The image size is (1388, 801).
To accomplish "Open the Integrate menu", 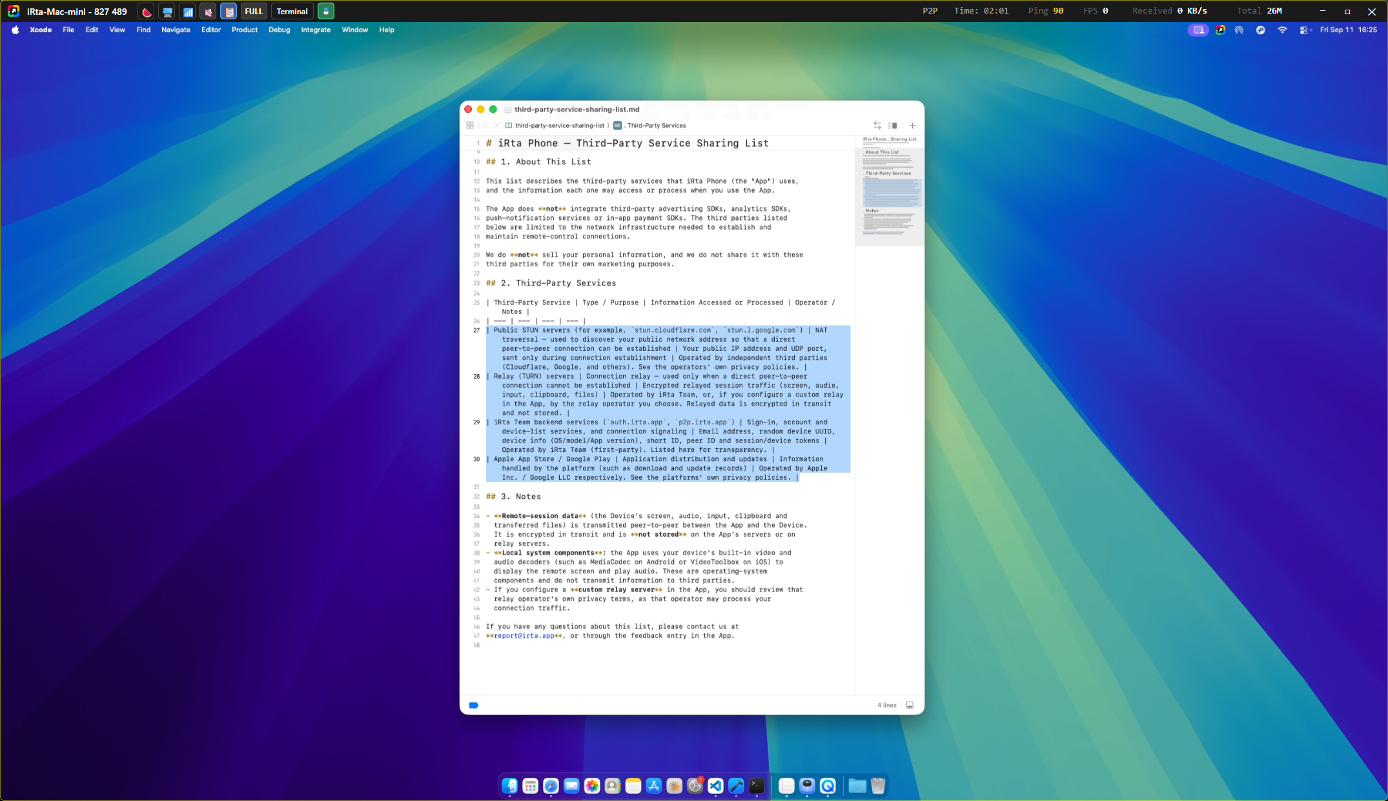I will pos(316,30).
